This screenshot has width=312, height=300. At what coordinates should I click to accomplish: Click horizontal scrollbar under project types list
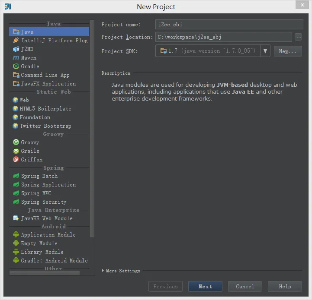[x=45, y=273]
